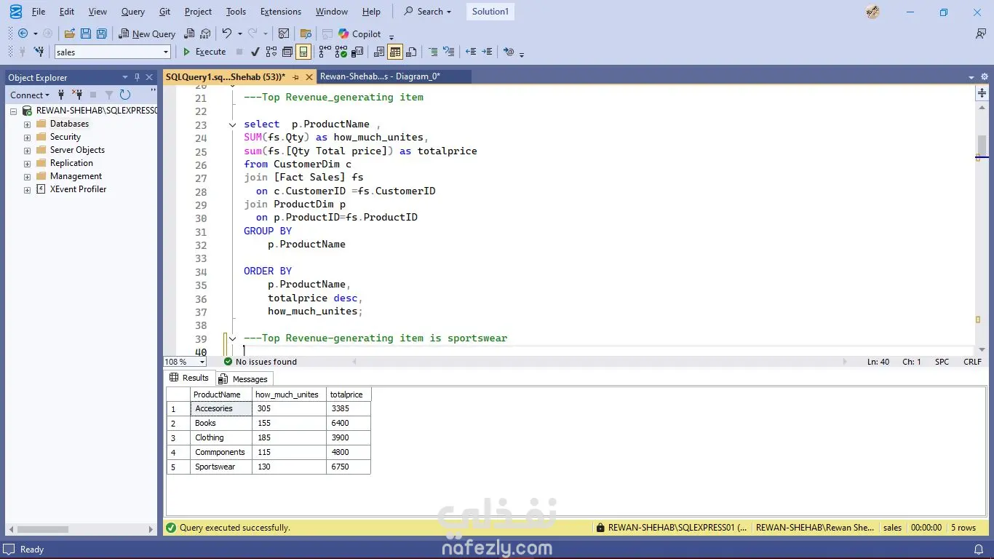This screenshot has height=559, width=994.
Task: Pin the Object Explorer panel
Action: (136, 77)
